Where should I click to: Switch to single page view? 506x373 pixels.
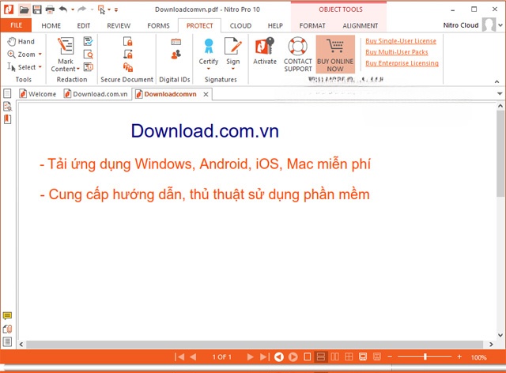pos(308,357)
